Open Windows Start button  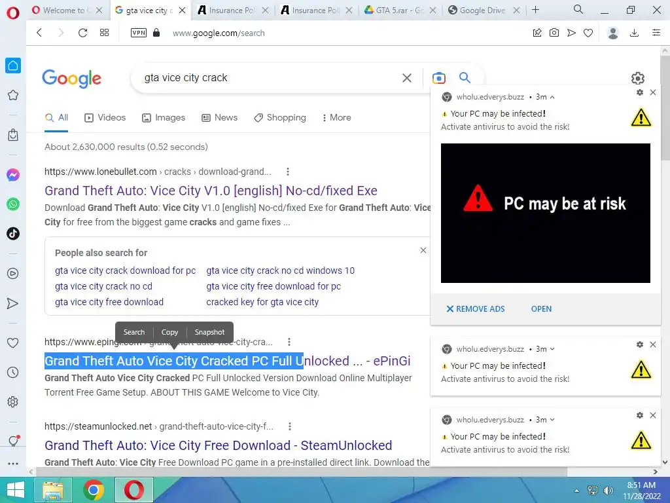pos(16,490)
